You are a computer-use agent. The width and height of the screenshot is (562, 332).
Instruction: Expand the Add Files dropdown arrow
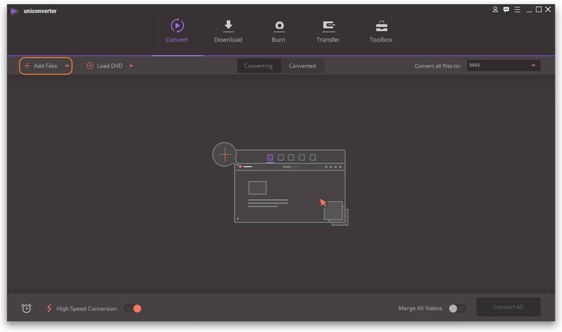(x=67, y=66)
